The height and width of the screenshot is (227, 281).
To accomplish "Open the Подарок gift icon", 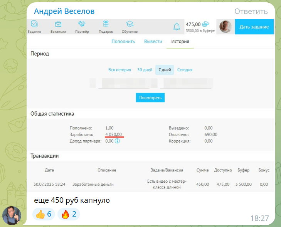I will click(x=106, y=24).
